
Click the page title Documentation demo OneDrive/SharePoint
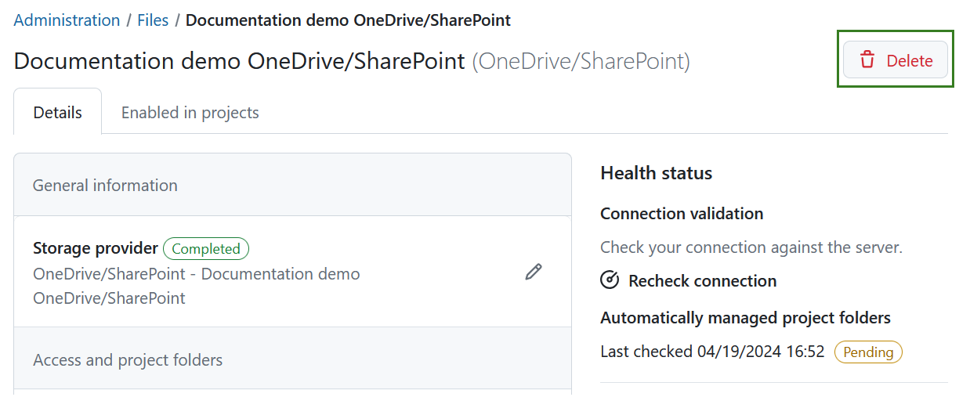(x=240, y=61)
